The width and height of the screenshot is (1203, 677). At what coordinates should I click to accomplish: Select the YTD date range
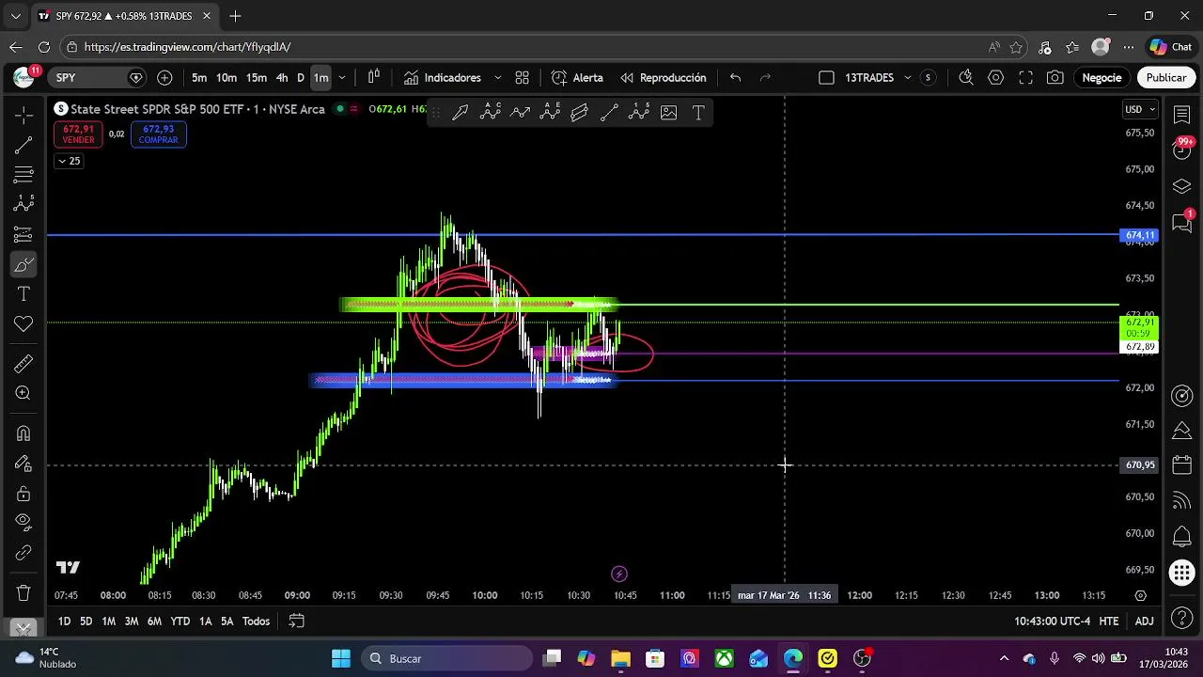tap(180, 622)
